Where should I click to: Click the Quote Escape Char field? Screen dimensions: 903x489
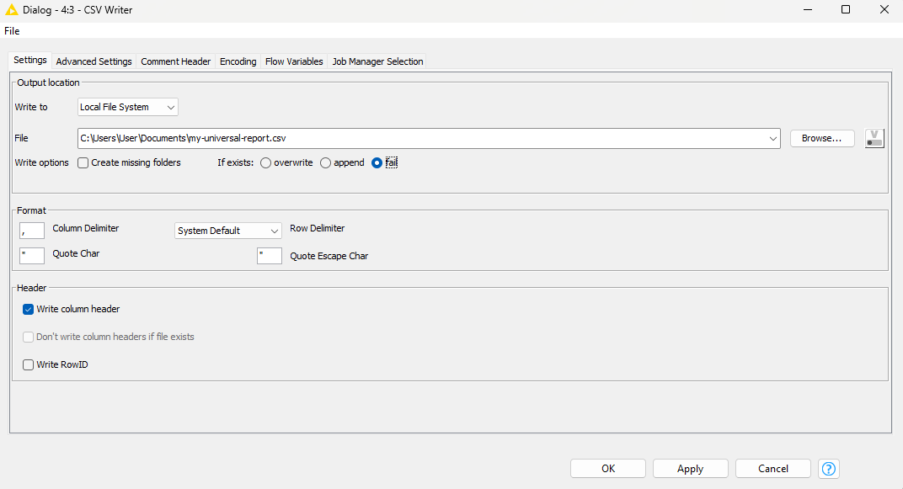pos(270,256)
